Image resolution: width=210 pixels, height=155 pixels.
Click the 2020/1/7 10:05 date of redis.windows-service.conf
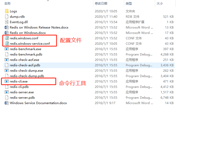[106, 43]
